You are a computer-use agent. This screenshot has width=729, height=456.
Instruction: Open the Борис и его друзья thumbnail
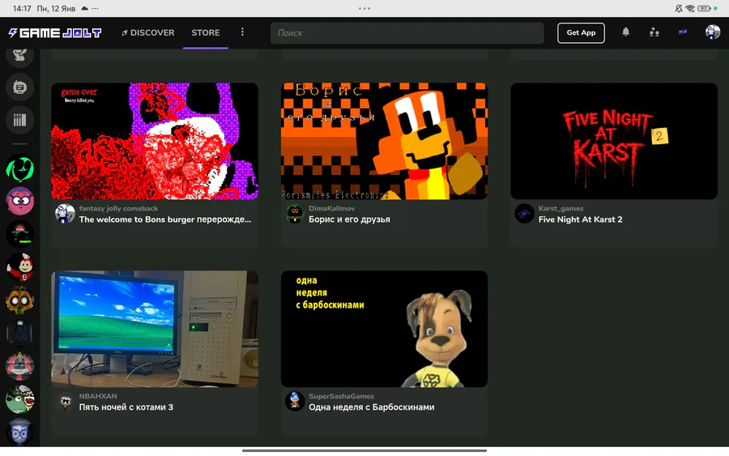point(385,141)
